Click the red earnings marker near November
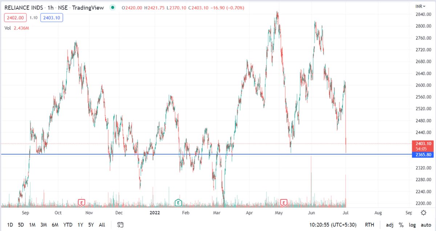This screenshot has height=231, width=436. tap(82, 202)
